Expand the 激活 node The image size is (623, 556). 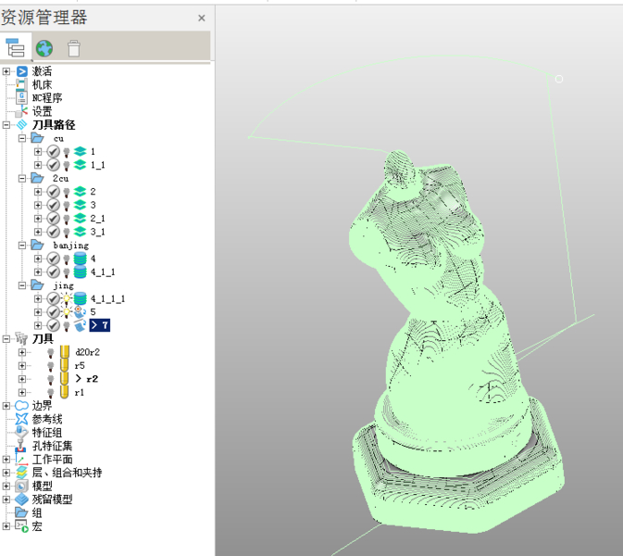[x=6, y=71]
